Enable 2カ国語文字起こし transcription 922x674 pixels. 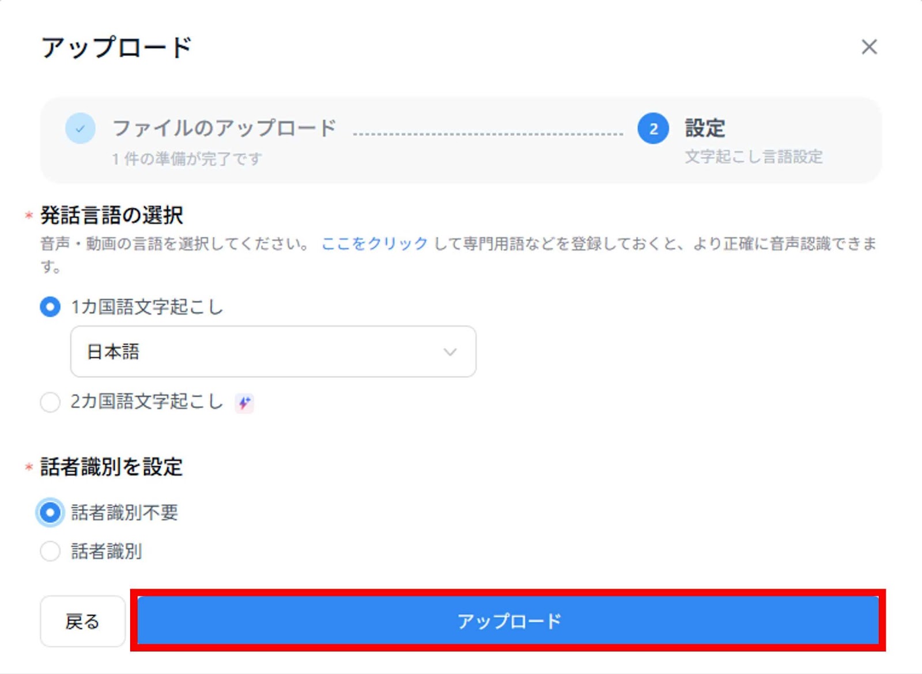click(50, 403)
